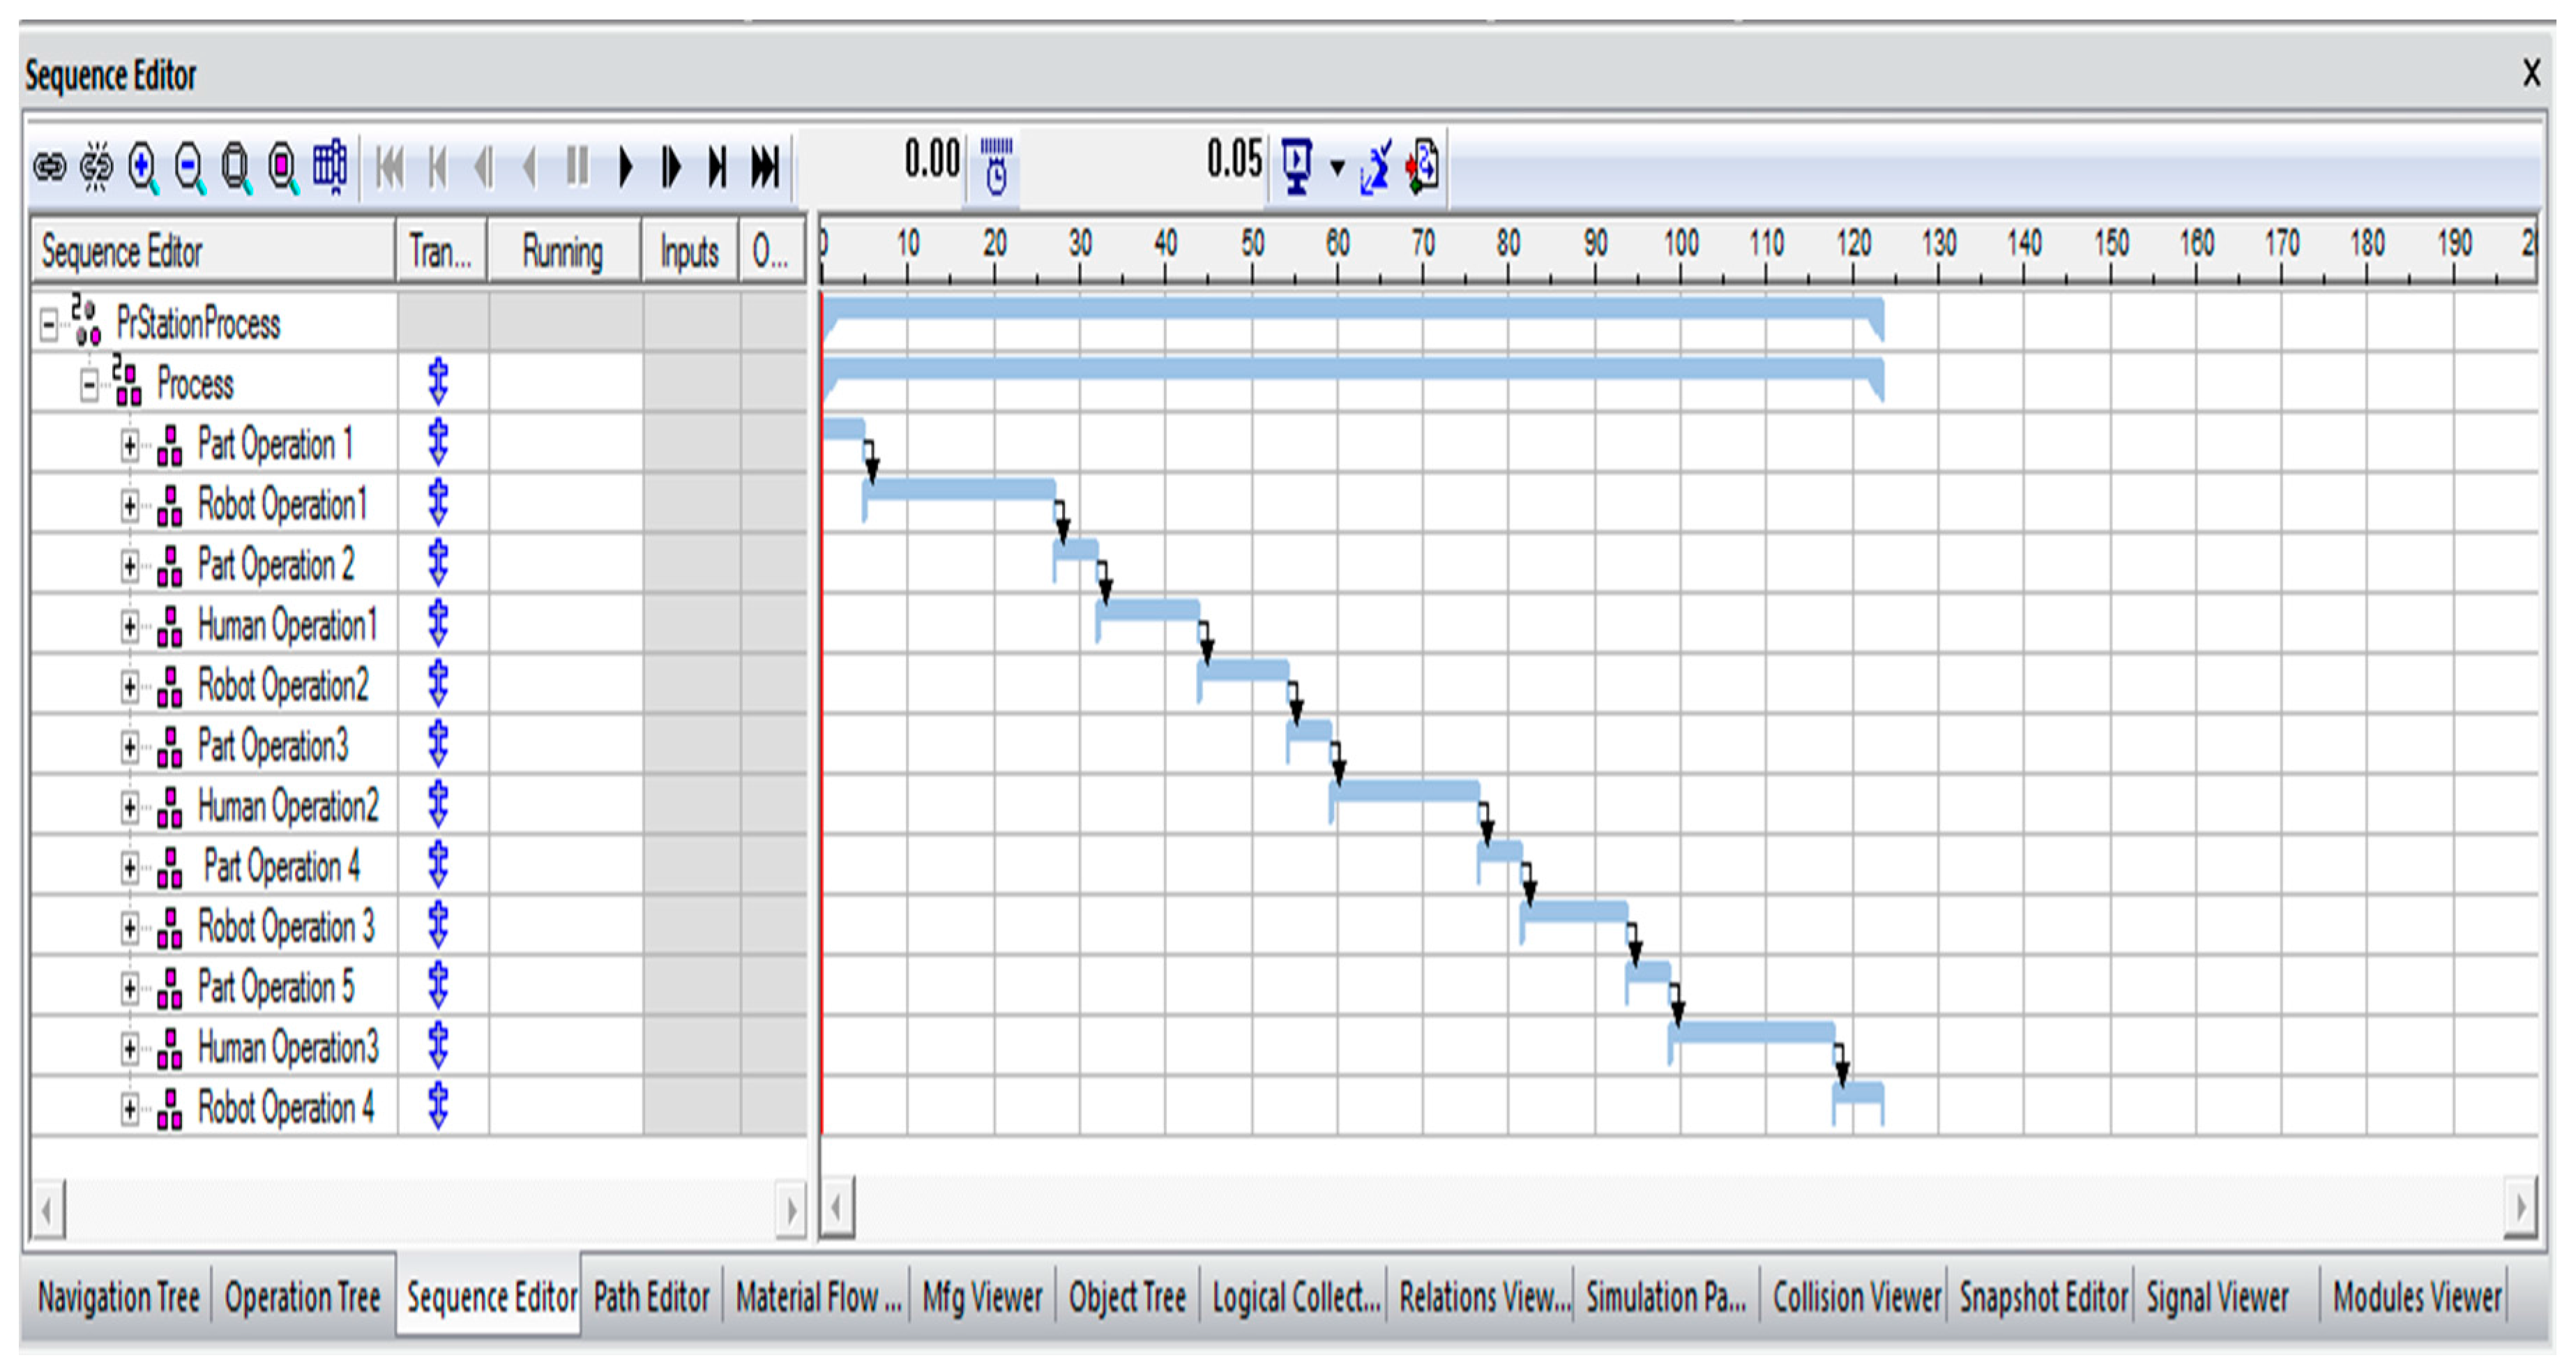This screenshot has width=2576, height=1367.
Task: Toggle transition icon for Human Operation3
Action: point(438,1047)
